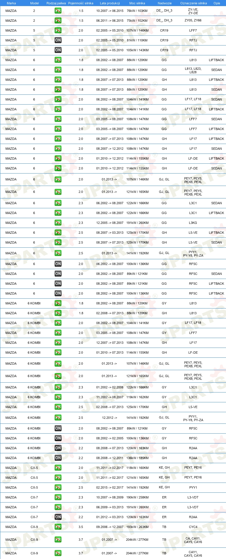The width and height of the screenshot is (226, 559).
Task: Click petrol icon in CX-9 CYC4 row
Action: (58, 527)
